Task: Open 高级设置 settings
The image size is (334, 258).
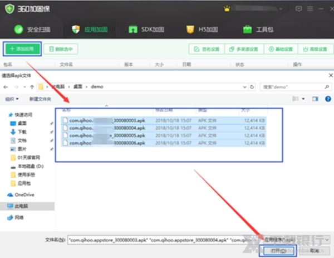Action: point(315,49)
